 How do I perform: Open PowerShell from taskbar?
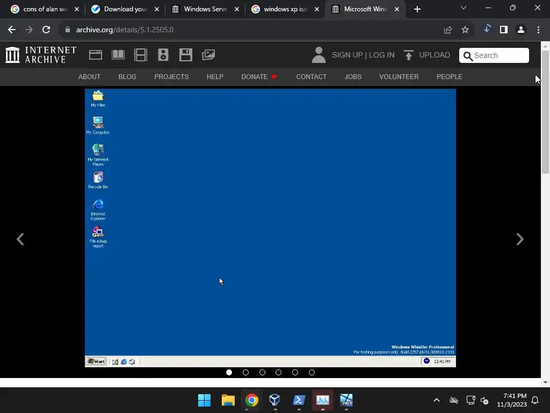click(x=299, y=400)
